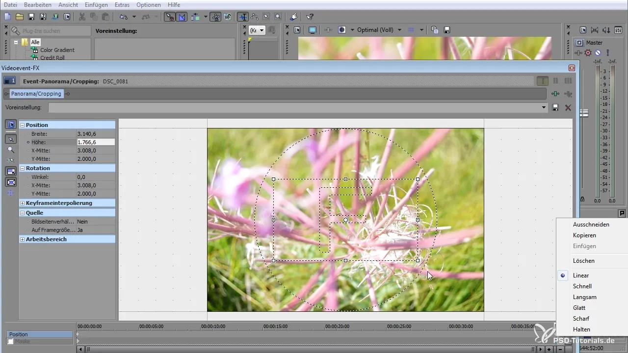Choose Ausschneiden from context menu

tap(591, 225)
